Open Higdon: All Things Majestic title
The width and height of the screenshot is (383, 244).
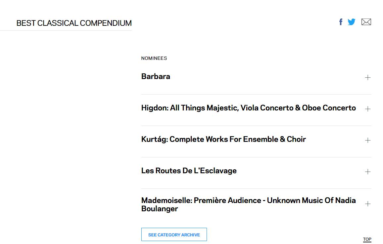coord(248,108)
